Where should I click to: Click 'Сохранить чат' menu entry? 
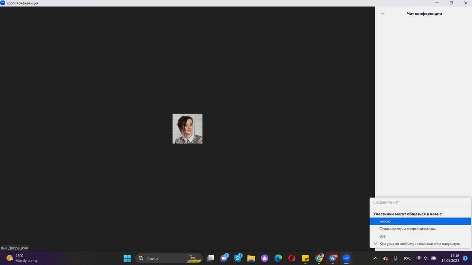(386, 202)
